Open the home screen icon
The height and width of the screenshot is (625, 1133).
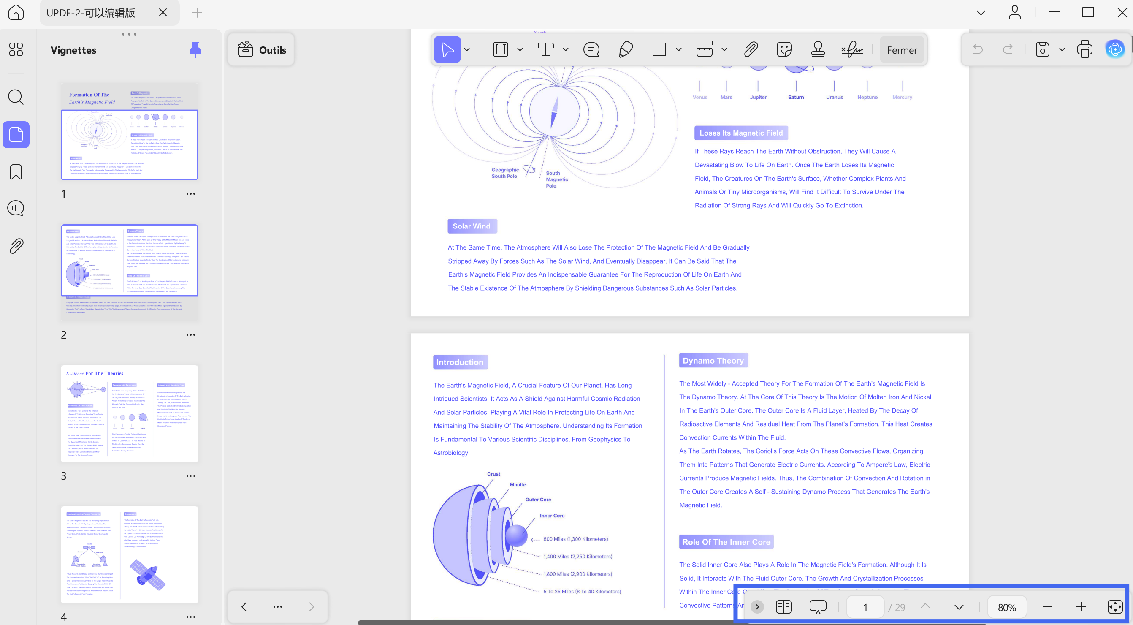point(16,12)
